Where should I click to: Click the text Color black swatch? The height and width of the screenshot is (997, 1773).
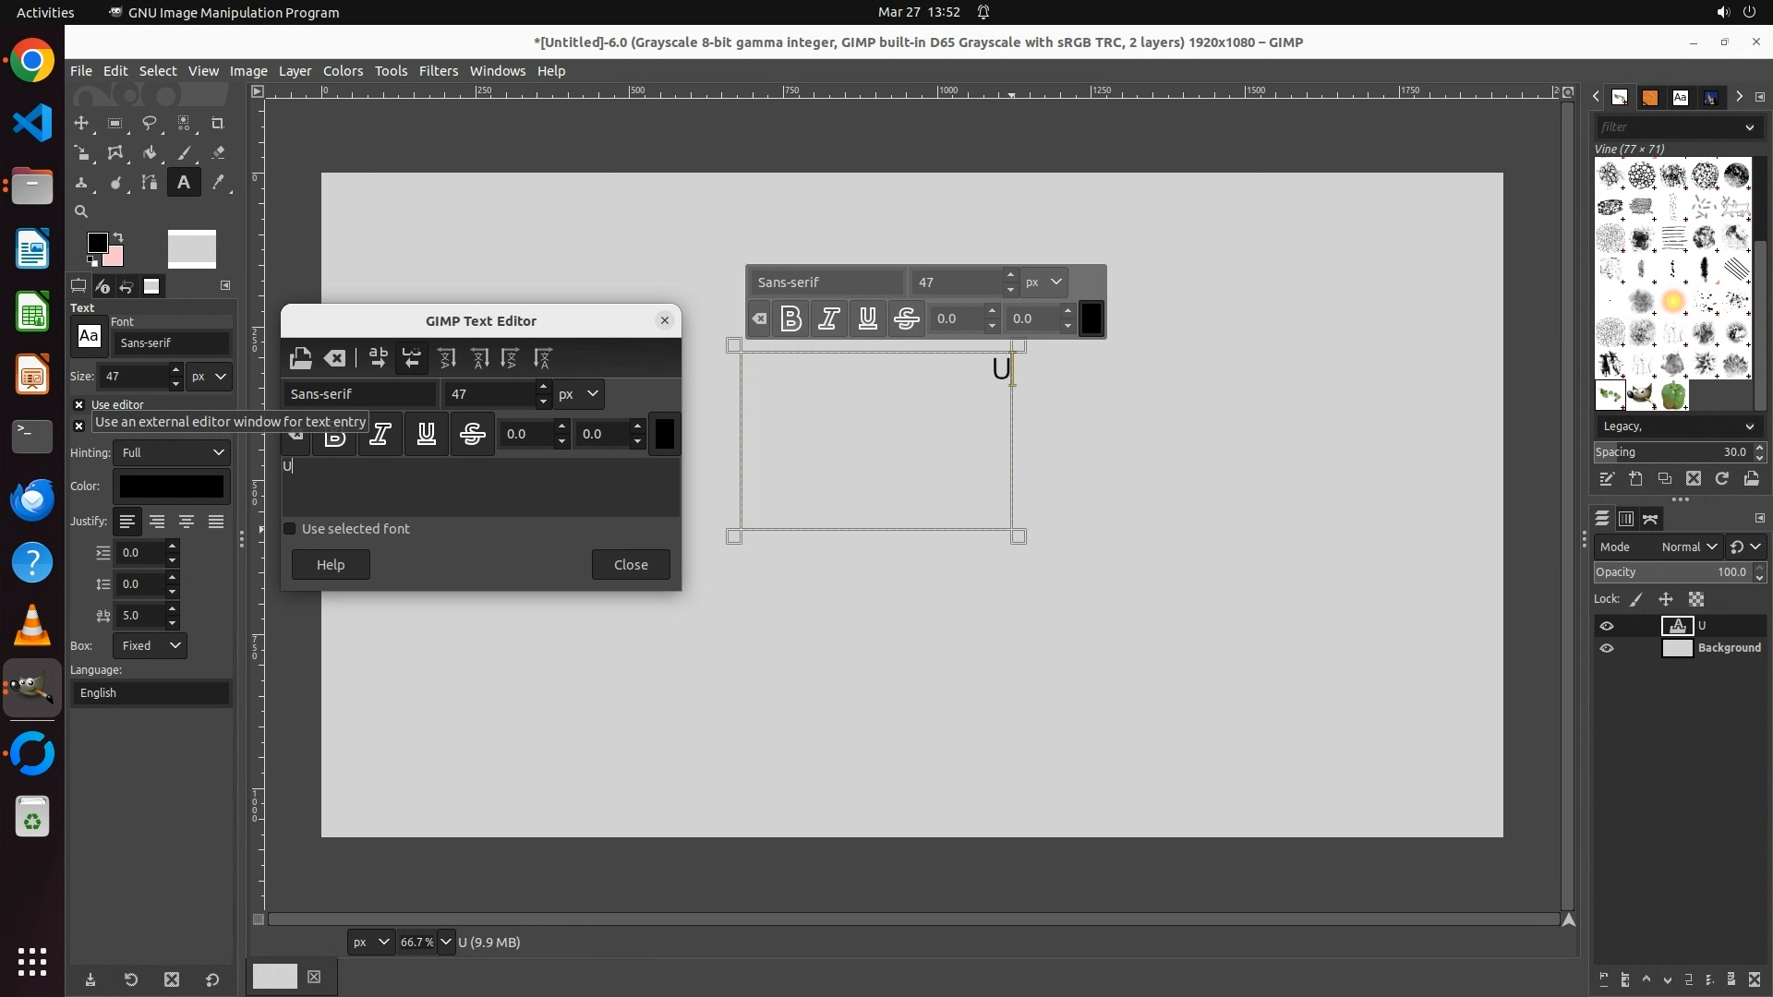[x=172, y=486]
